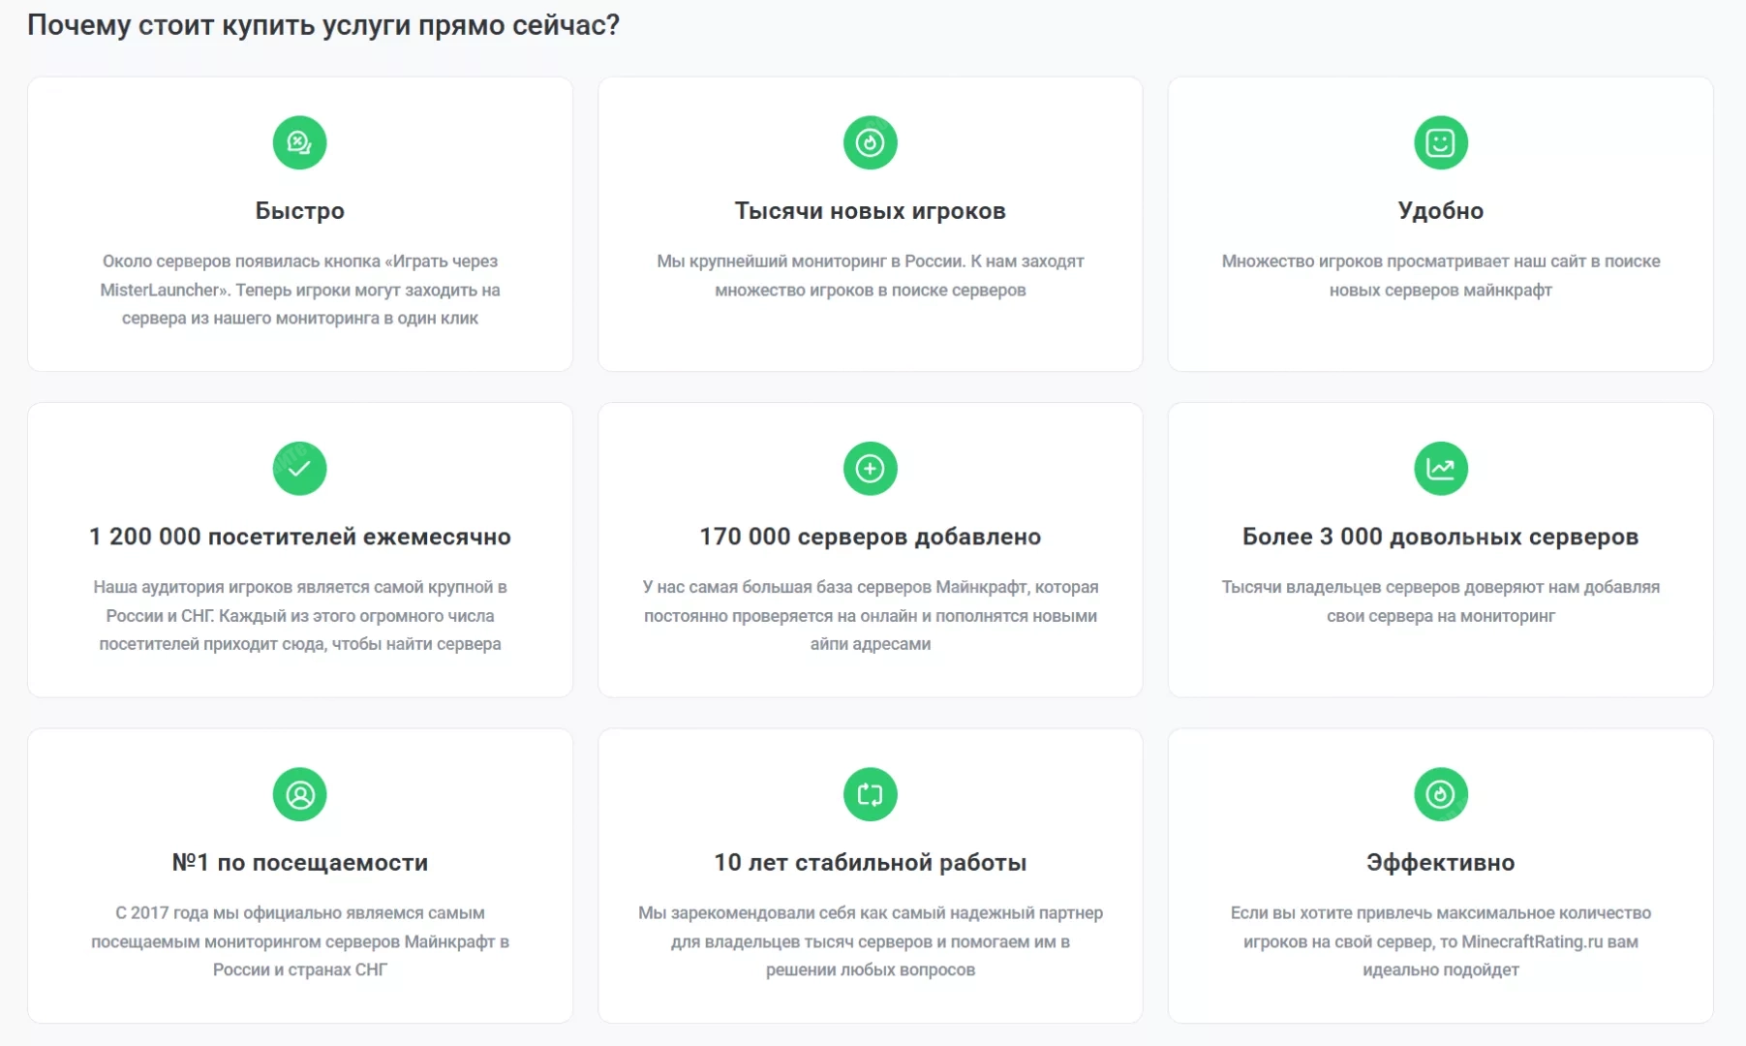Click the chart icon above "Более 3 000"
Screen dimensions: 1746x1046
click(1440, 469)
